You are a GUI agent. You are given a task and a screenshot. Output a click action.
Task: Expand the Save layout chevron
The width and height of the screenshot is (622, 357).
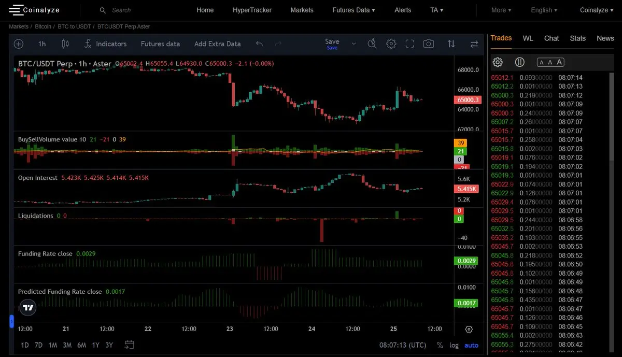coord(354,44)
